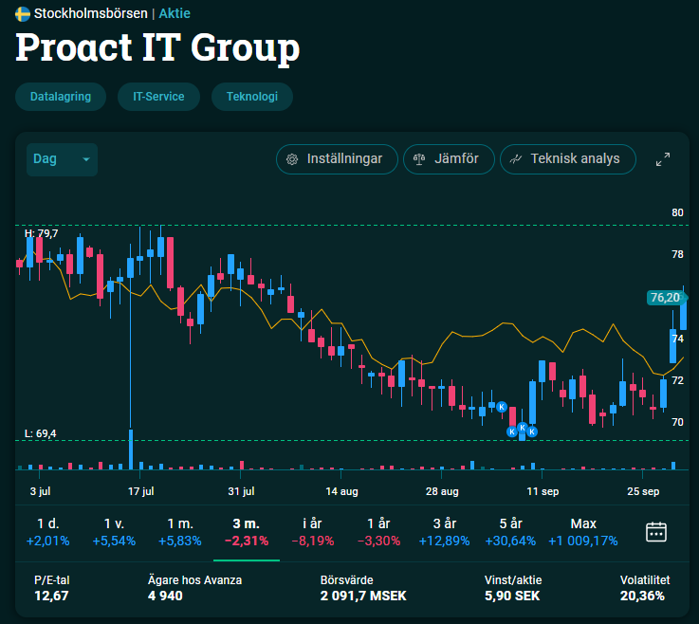Click the 76,20 current price label
699x624 pixels.
pos(665,297)
